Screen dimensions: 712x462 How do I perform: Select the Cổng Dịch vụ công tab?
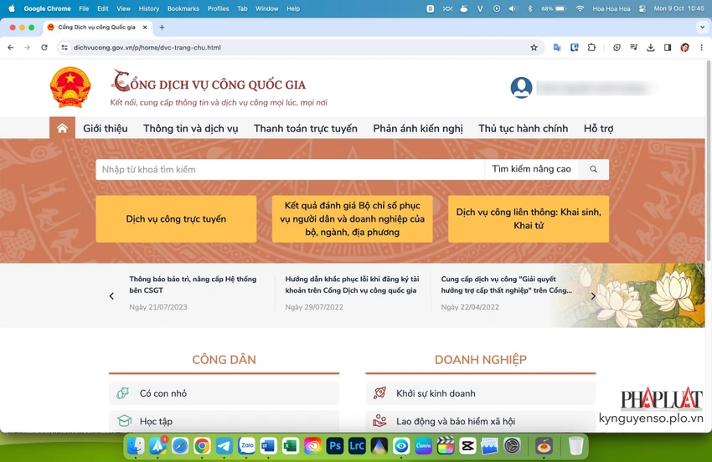(x=97, y=28)
